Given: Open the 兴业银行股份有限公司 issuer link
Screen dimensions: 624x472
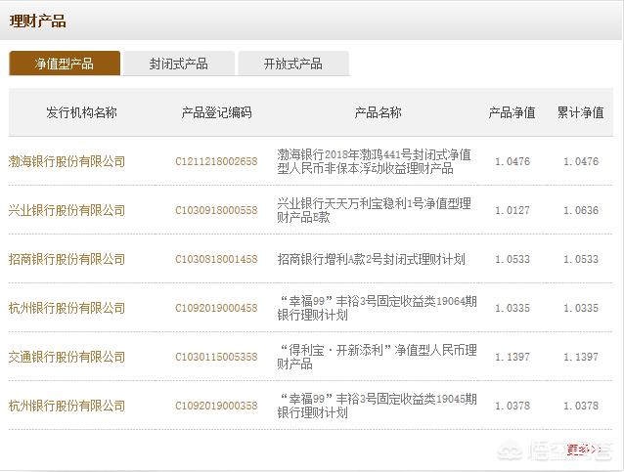Looking at the screenshot, I should tap(67, 210).
